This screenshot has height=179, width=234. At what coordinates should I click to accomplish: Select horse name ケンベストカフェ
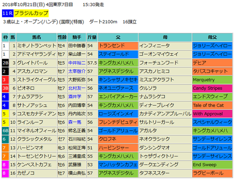point(34,164)
